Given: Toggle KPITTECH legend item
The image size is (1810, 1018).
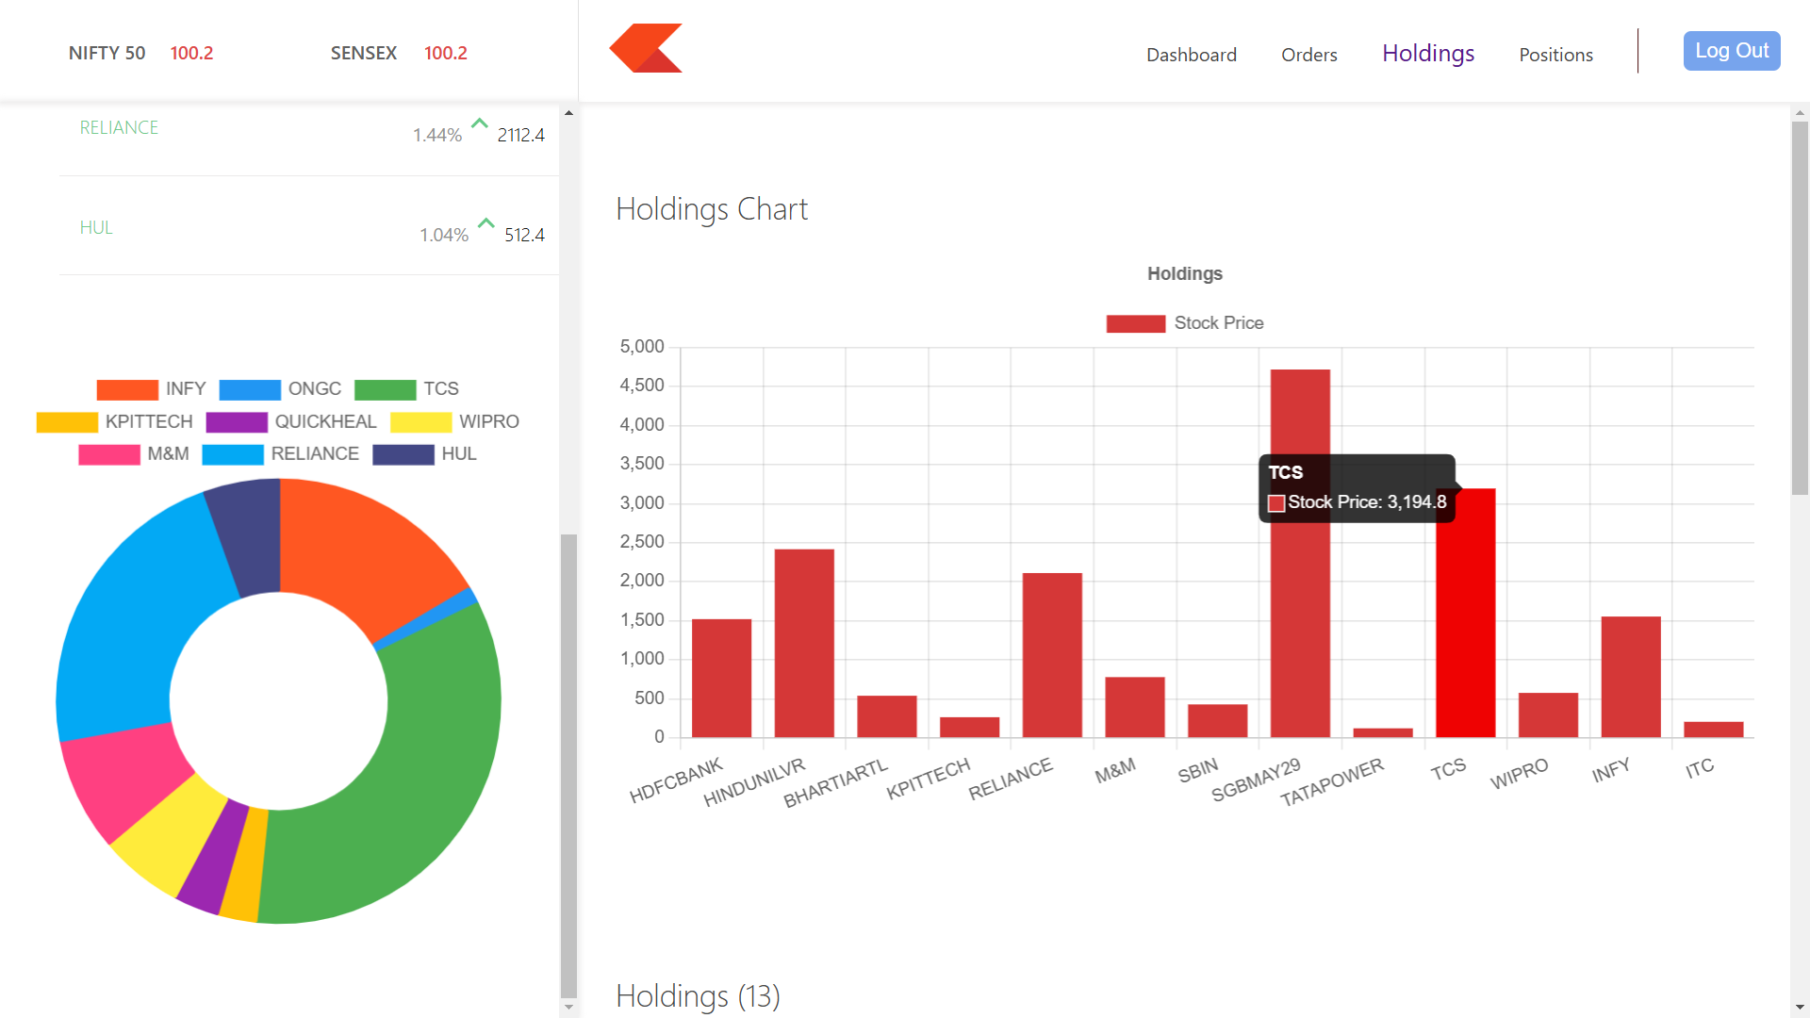Looking at the screenshot, I should tap(114, 421).
